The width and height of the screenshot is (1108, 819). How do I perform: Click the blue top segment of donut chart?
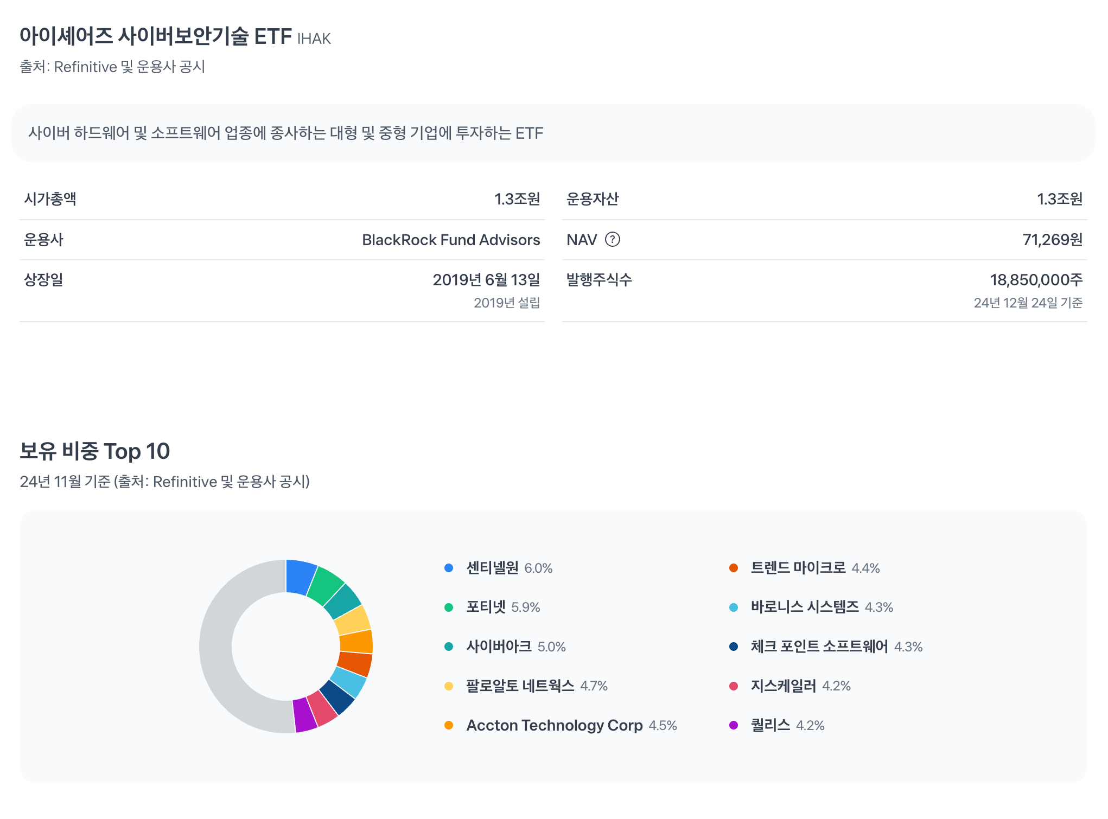pyautogui.click(x=300, y=577)
